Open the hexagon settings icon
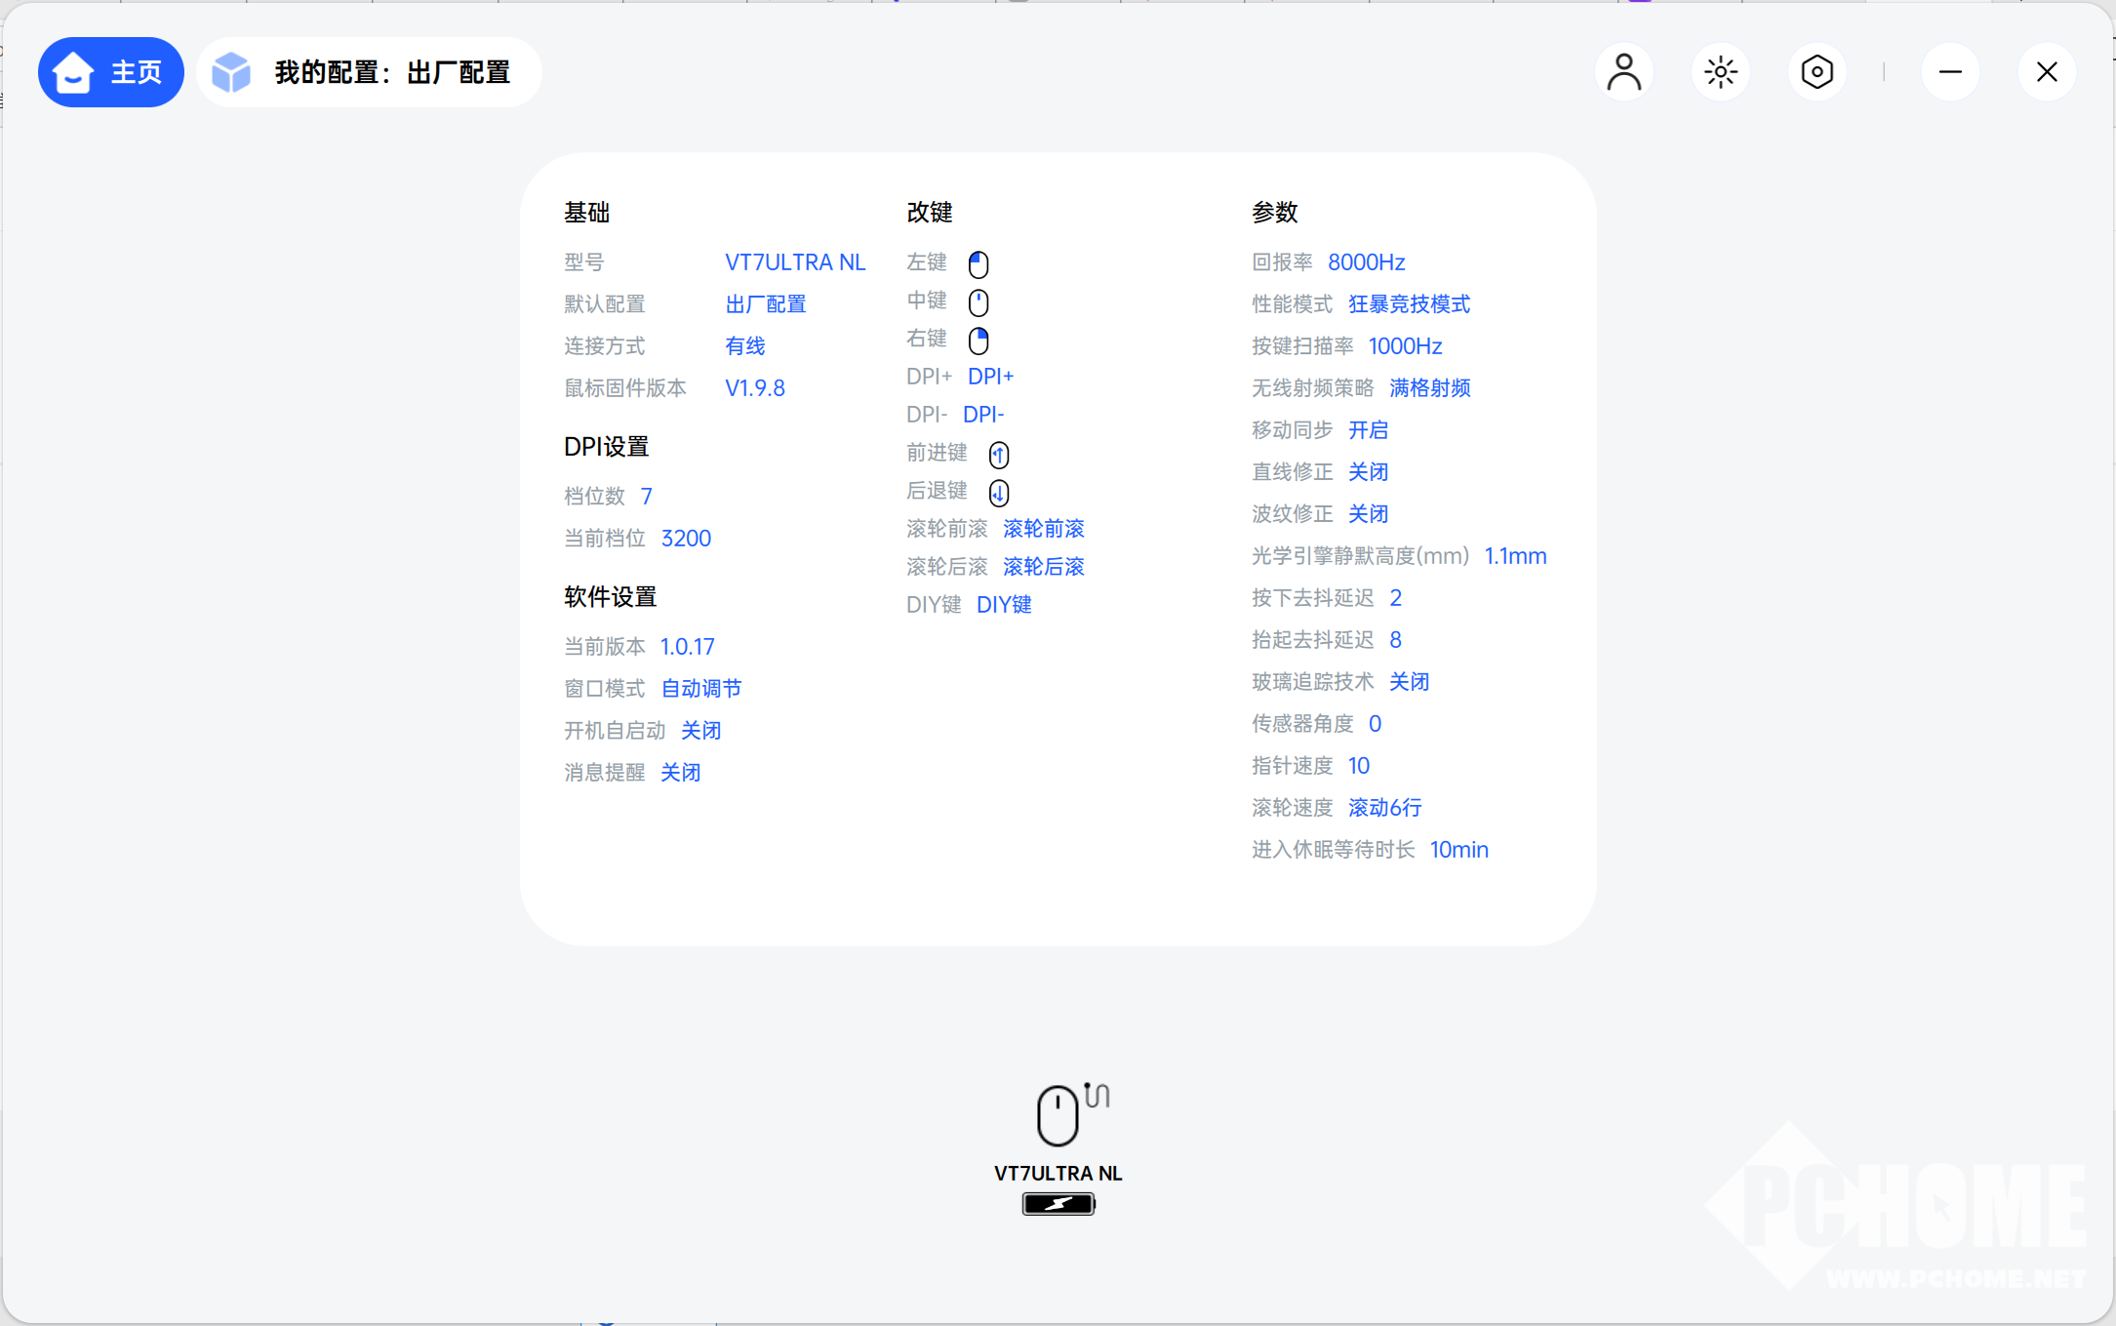The image size is (2116, 1326). tap(1817, 72)
